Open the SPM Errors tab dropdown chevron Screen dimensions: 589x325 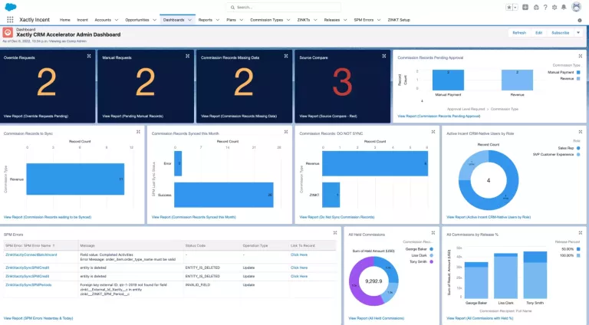[x=379, y=20]
